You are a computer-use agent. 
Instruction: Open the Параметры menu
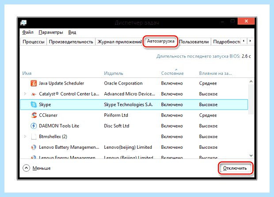click(51, 32)
